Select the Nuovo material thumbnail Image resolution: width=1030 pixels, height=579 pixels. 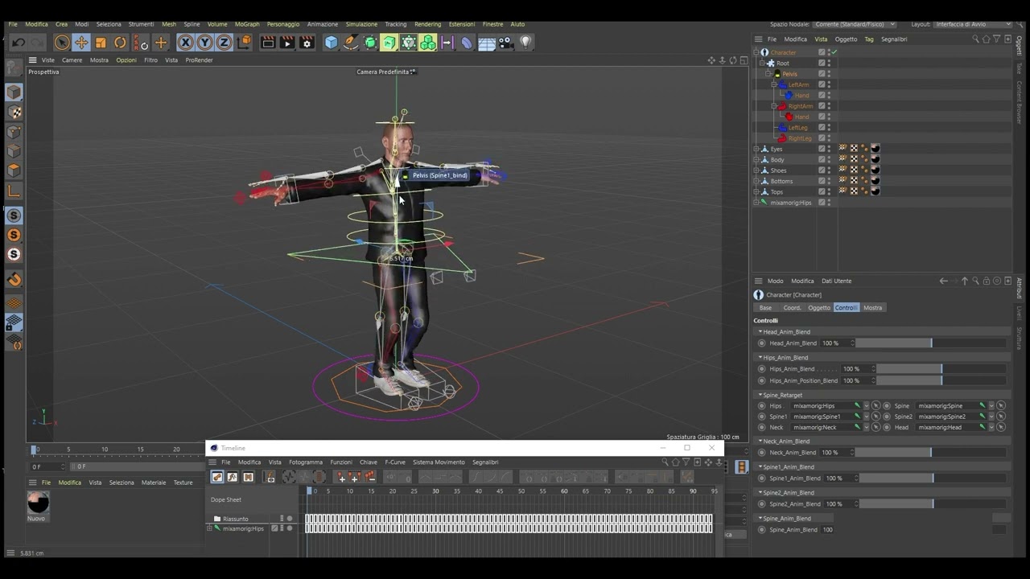(x=38, y=503)
